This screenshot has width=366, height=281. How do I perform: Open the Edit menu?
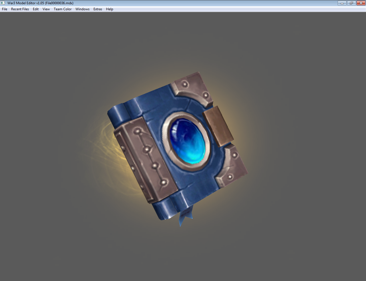[36, 9]
